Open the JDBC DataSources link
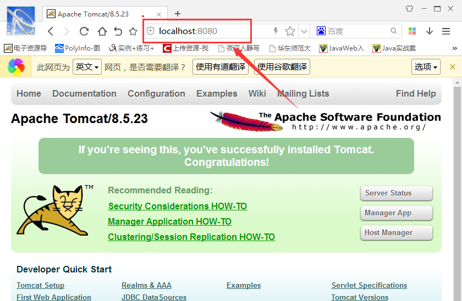 (154, 297)
